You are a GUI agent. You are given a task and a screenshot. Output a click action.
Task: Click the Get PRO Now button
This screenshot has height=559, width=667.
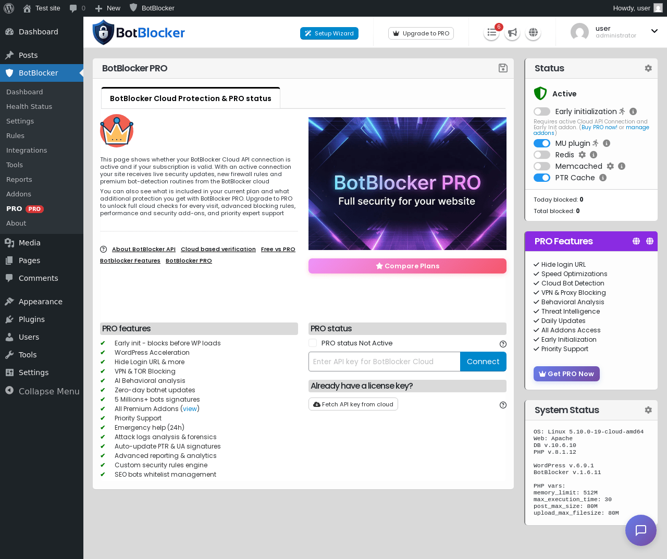tap(566, 374)
